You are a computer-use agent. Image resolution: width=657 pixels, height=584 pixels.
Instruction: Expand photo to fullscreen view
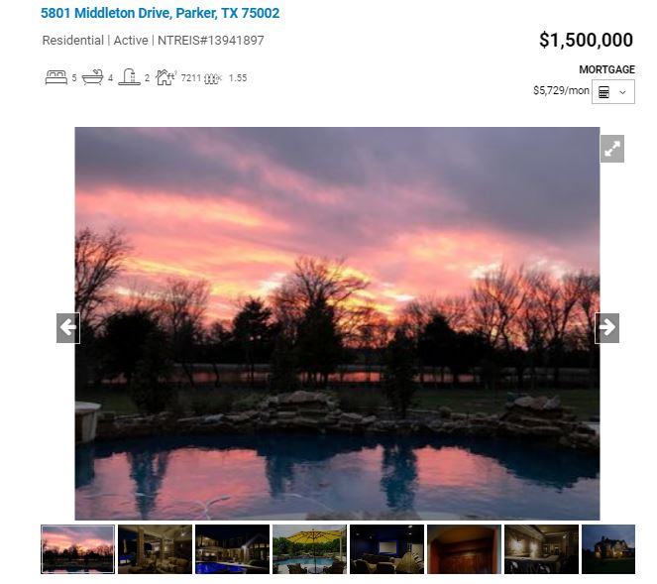(x=612, y=149)
